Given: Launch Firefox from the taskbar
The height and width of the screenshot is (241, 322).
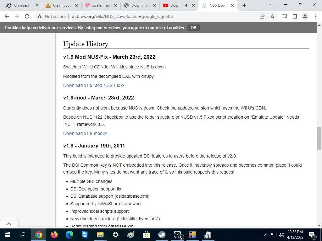Looking at the screenshot, I should pos(54,235).
